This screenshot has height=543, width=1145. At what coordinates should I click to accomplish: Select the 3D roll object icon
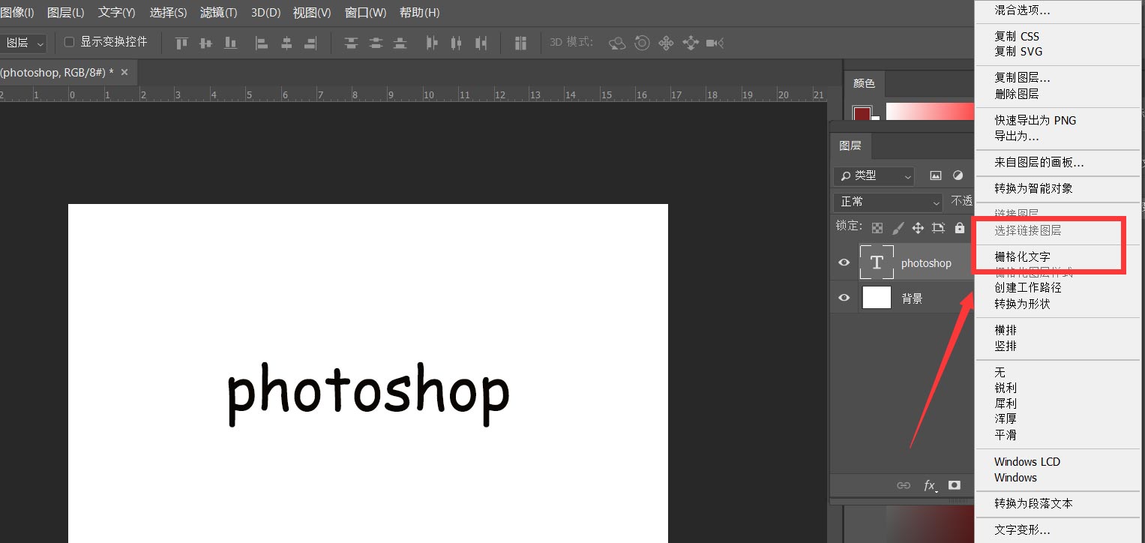tap(642, 43)
